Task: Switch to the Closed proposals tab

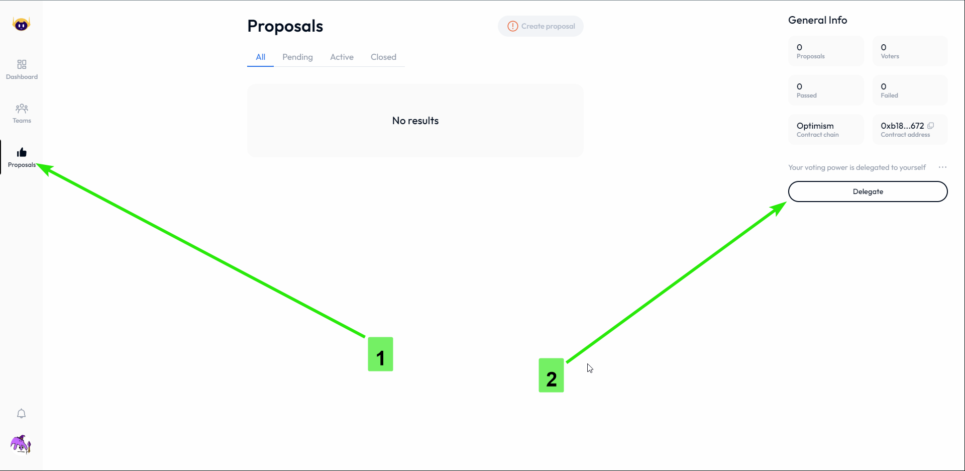Action: pos(383,57)
